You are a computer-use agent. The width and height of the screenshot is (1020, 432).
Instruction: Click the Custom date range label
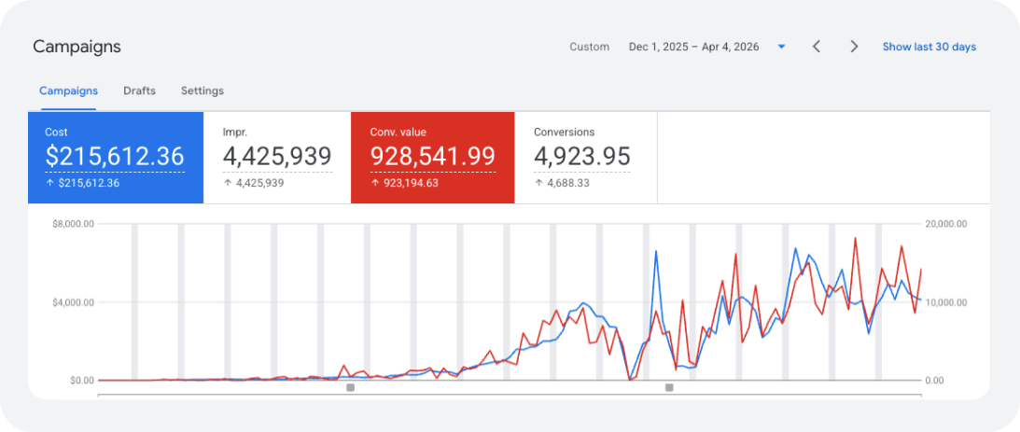pyautogui.click(x=590, y=47)
